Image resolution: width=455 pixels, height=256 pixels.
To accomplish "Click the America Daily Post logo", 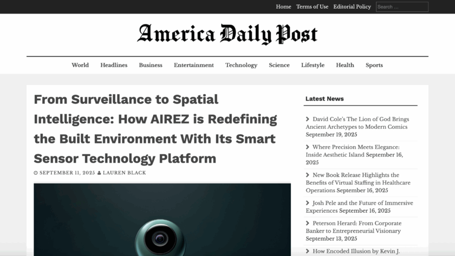I will (x=227, y=34).
